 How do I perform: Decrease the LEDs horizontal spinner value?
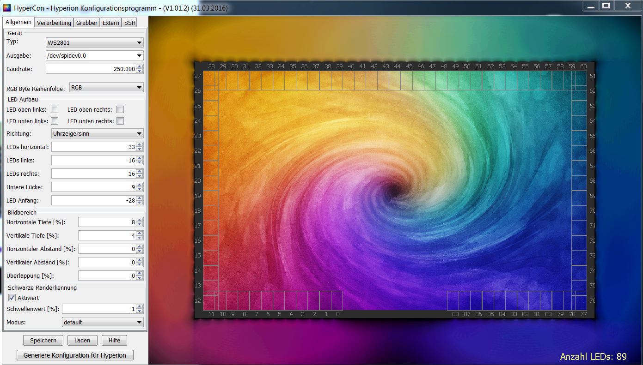click(140, 149)
